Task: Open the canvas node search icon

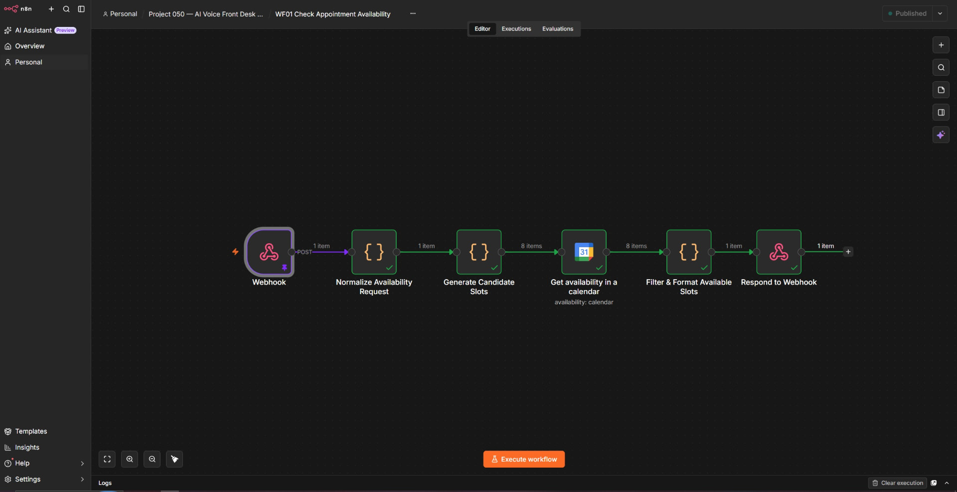Action: pyautogui.click(x=941, y=67)
